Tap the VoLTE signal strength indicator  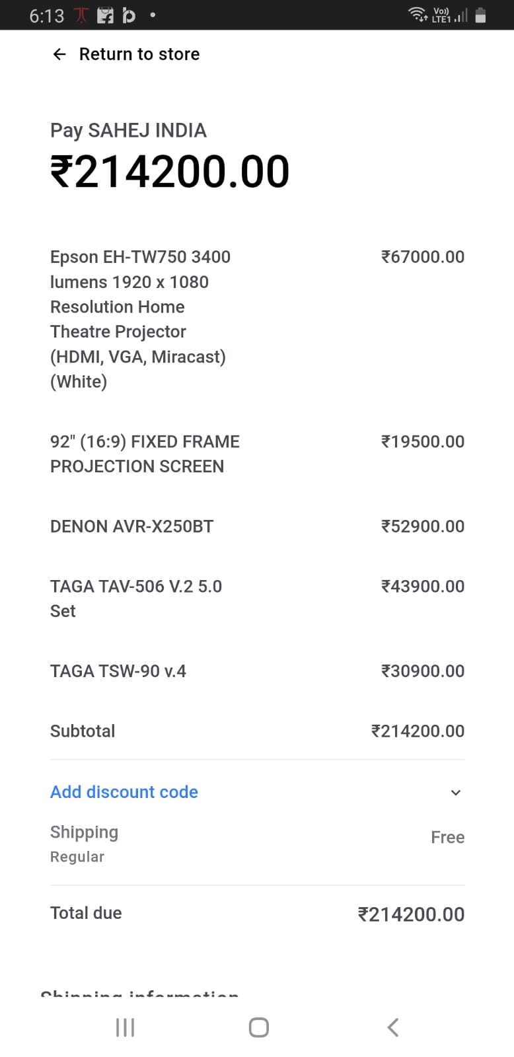[x=449, y=15]
